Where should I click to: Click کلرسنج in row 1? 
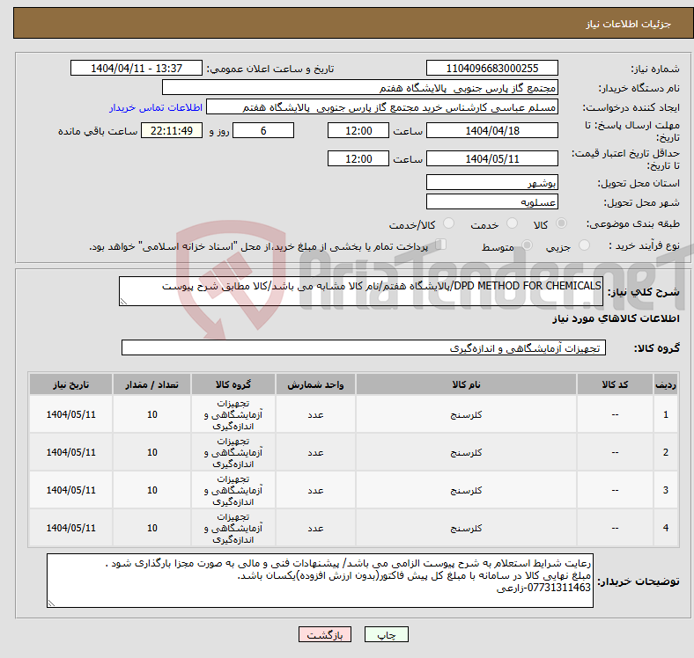466,414
